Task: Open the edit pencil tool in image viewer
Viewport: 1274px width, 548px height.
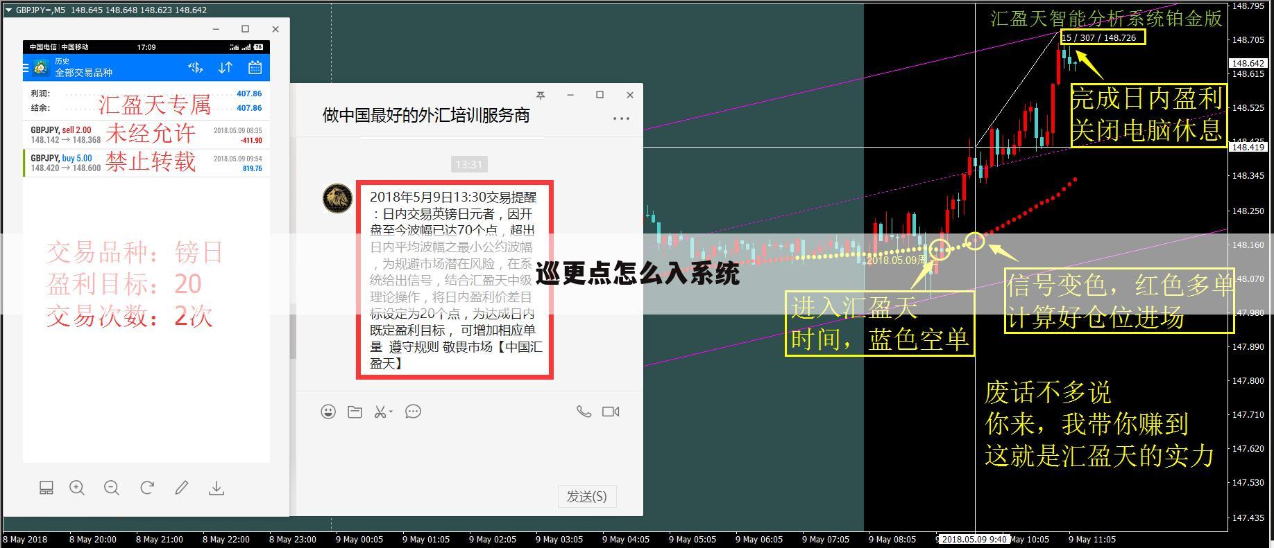Action: 182,488
